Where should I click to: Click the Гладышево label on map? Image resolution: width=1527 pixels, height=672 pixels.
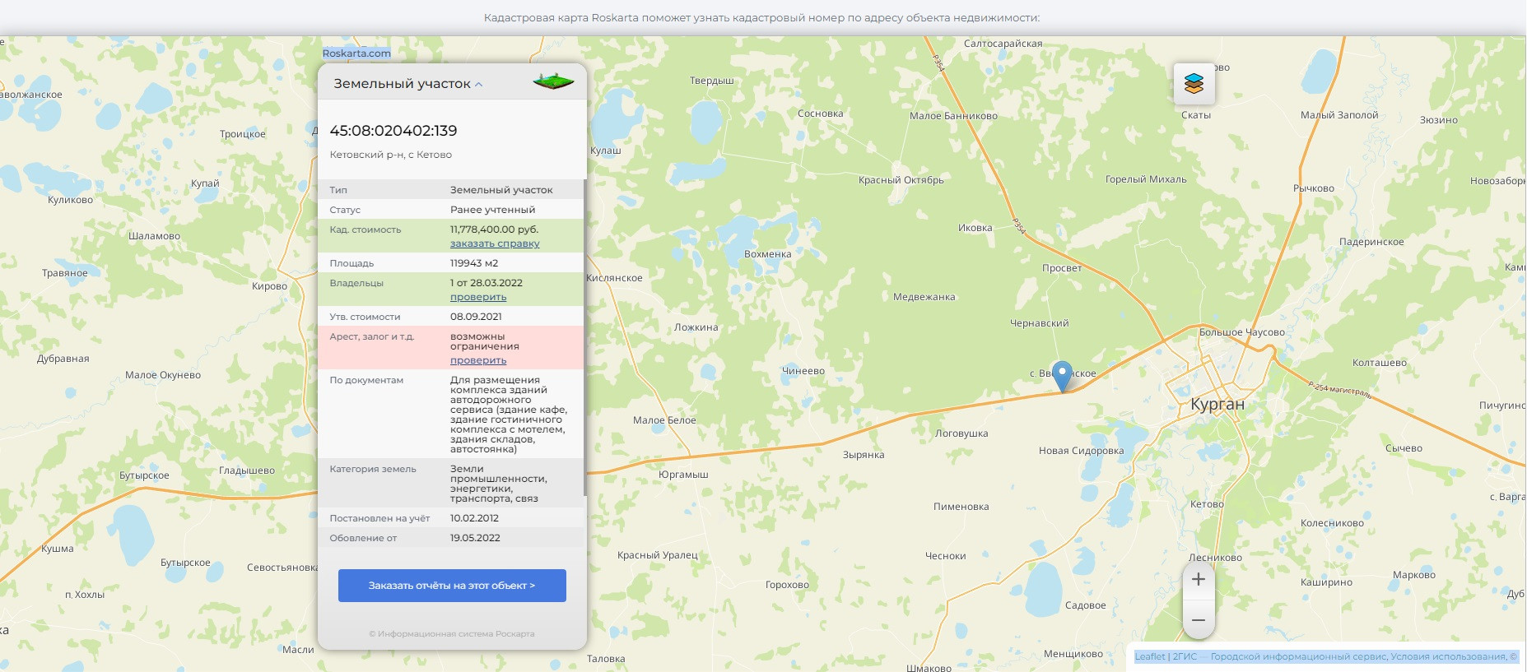247,470
